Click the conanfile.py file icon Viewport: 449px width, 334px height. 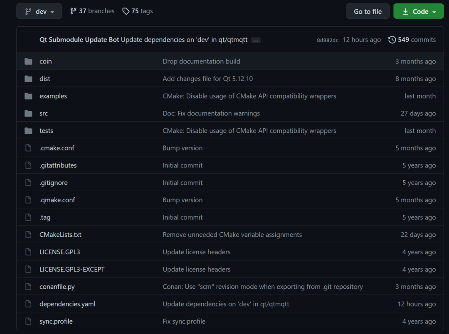[28, 287]
